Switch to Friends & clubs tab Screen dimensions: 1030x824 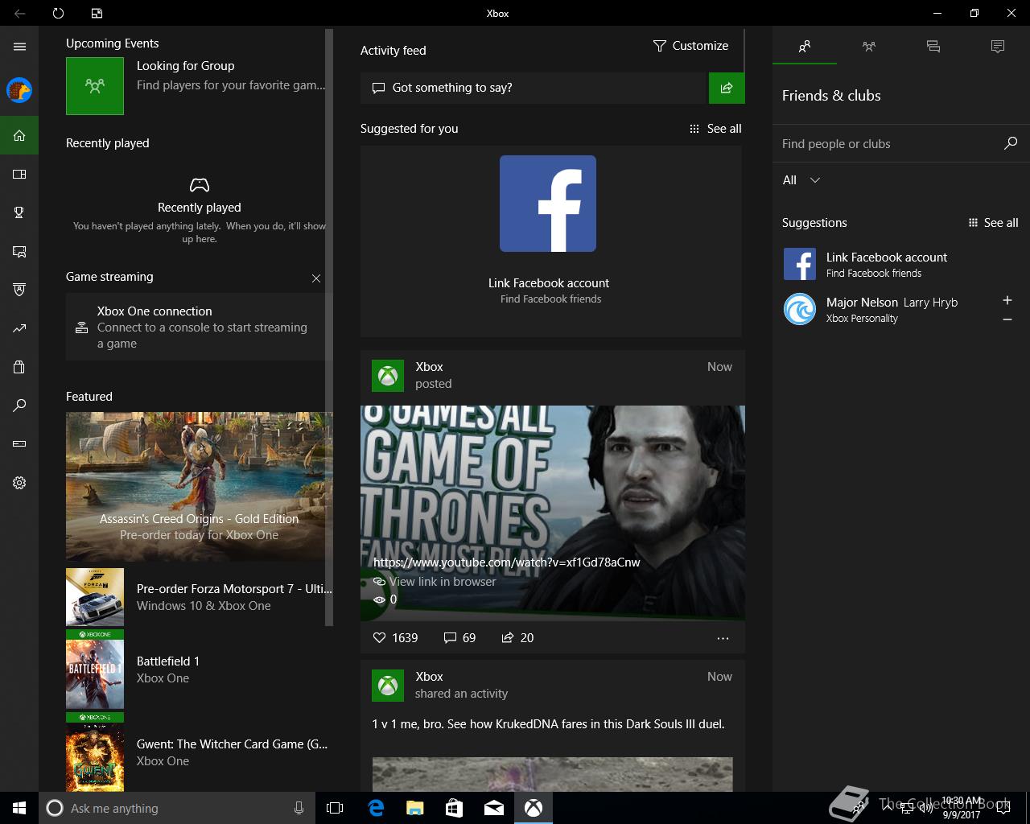click(805, 47)
